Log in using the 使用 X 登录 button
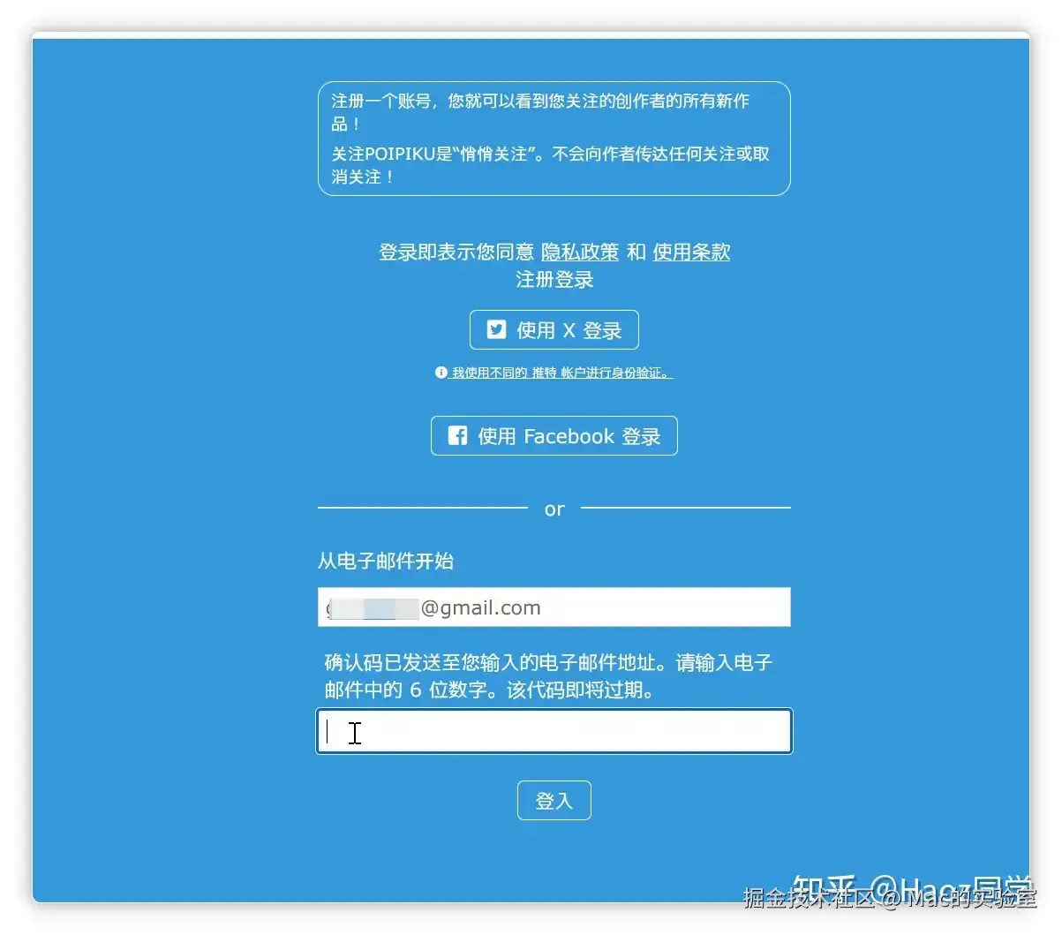The height and width of the screenshot is (935, 1062). (x=554, y=330)
